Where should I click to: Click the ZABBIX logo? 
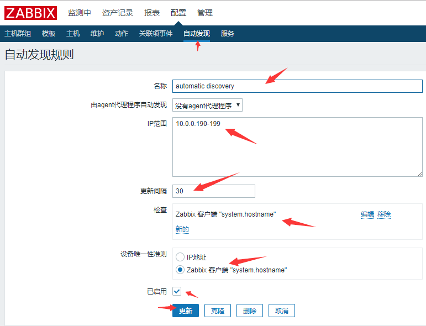click(x=31, y=13)
